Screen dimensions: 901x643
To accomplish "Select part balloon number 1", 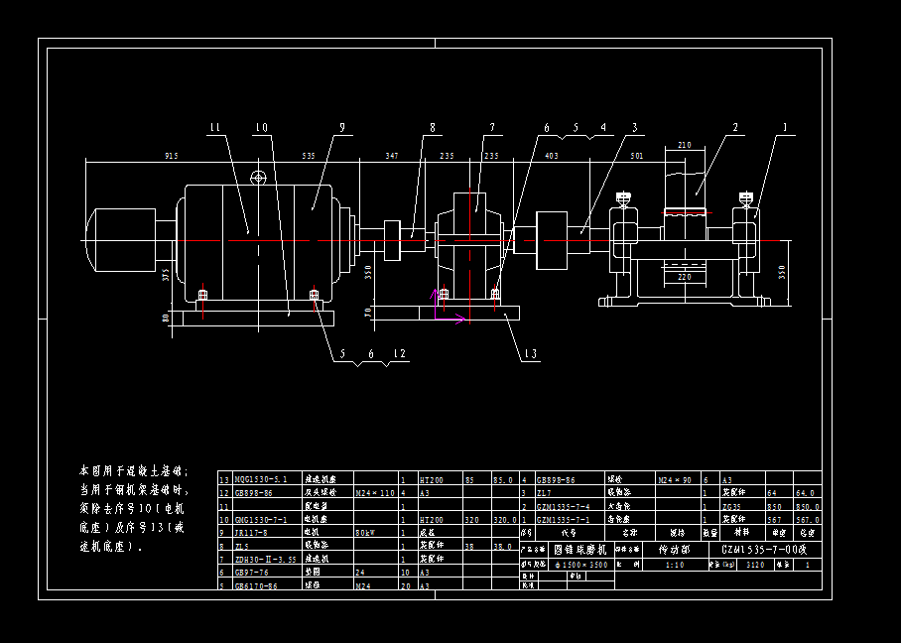I will 785,128.
